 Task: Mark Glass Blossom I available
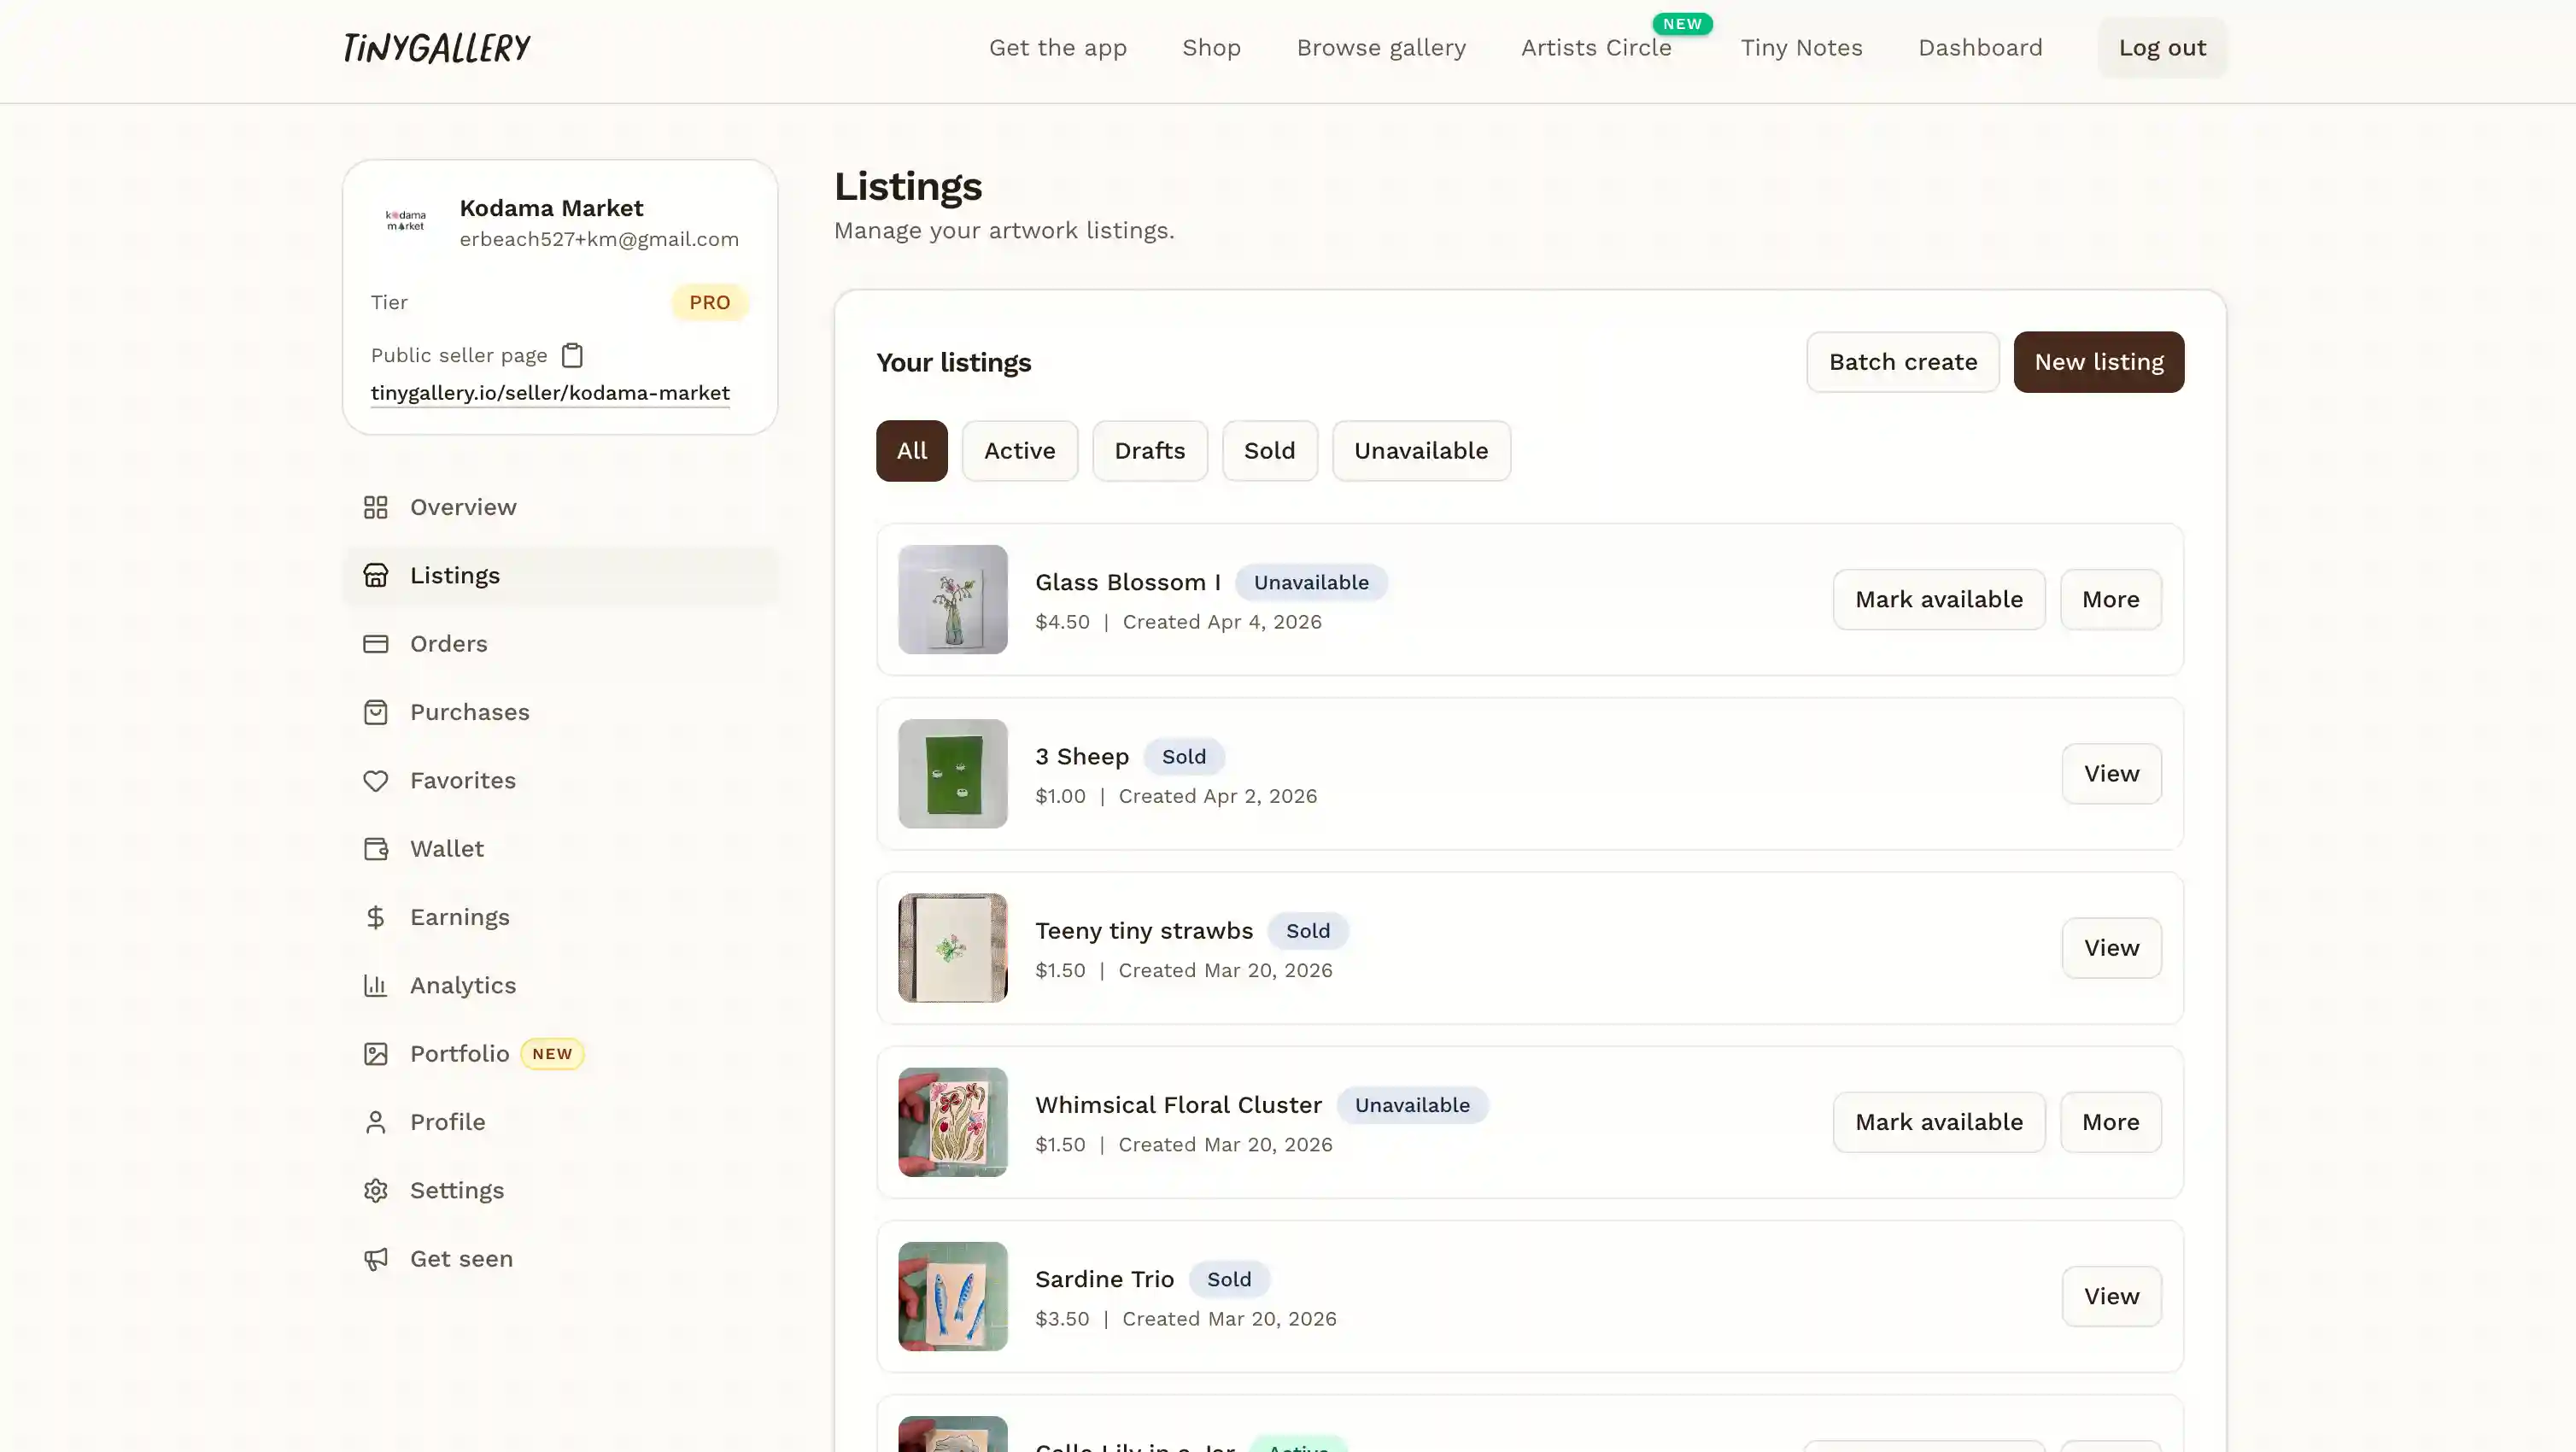pos(1938,599)
